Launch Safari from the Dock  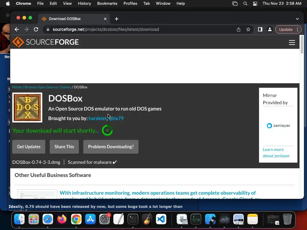48,219
